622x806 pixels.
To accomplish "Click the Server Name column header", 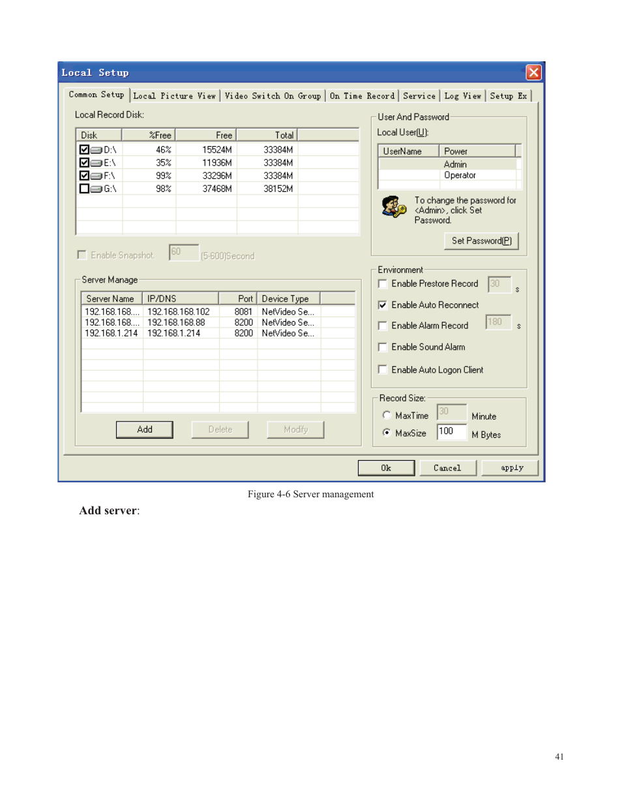I will pos(112,298).
